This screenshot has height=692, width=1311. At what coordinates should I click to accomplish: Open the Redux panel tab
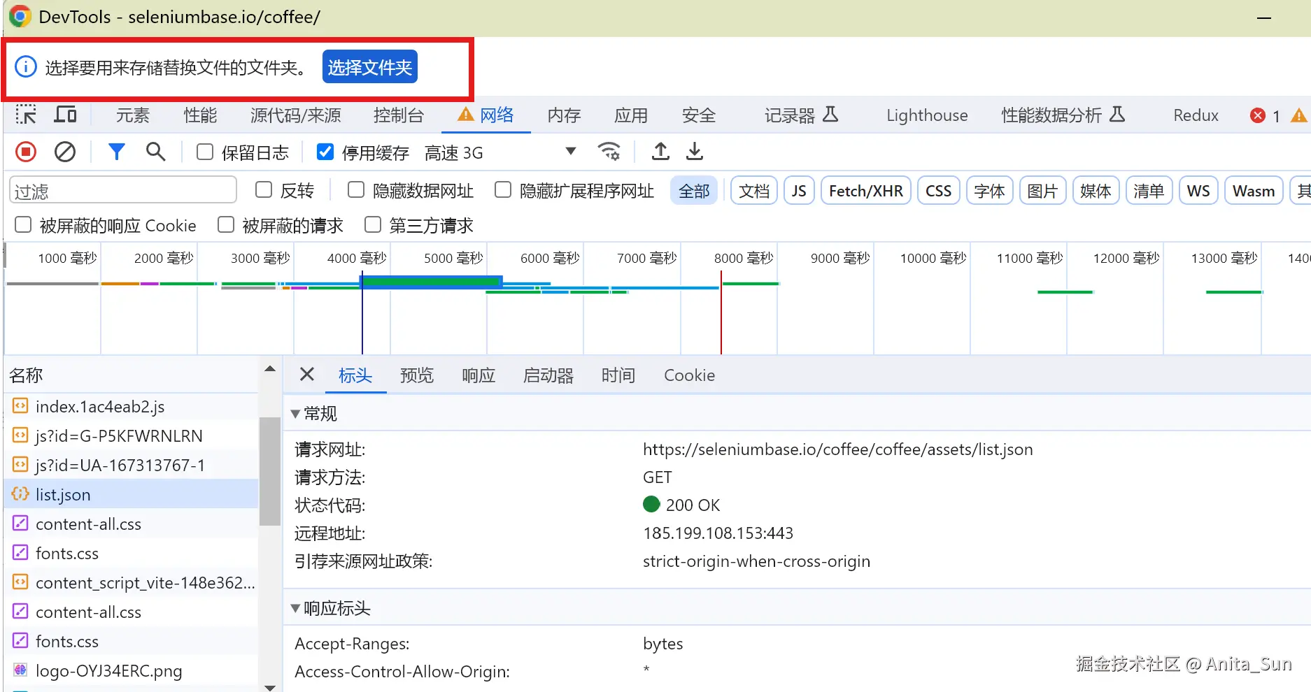tap(1196, 115)
